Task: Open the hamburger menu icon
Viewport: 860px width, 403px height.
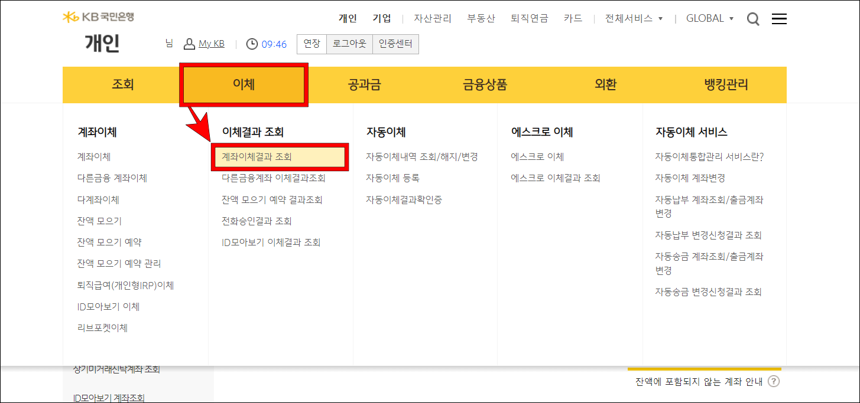Action: 779,18
